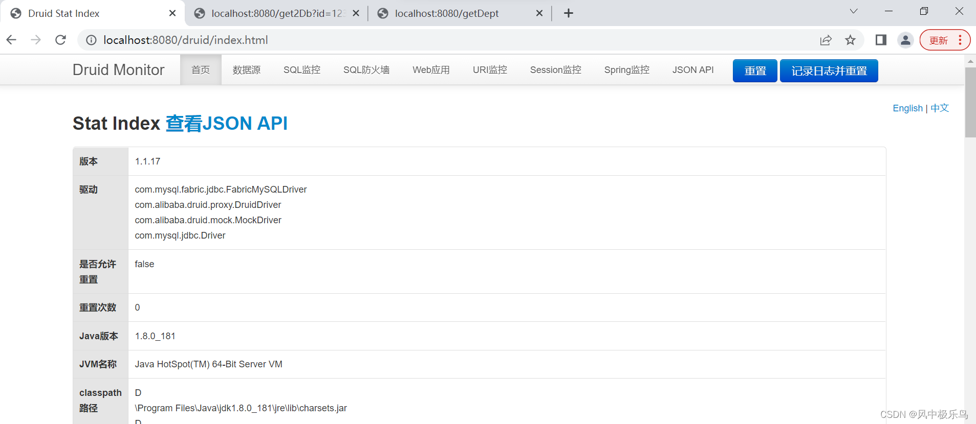Click the JVM名称 row label
Image resolution: width=976 pixels, height=424 pixels.
point(98,364)
